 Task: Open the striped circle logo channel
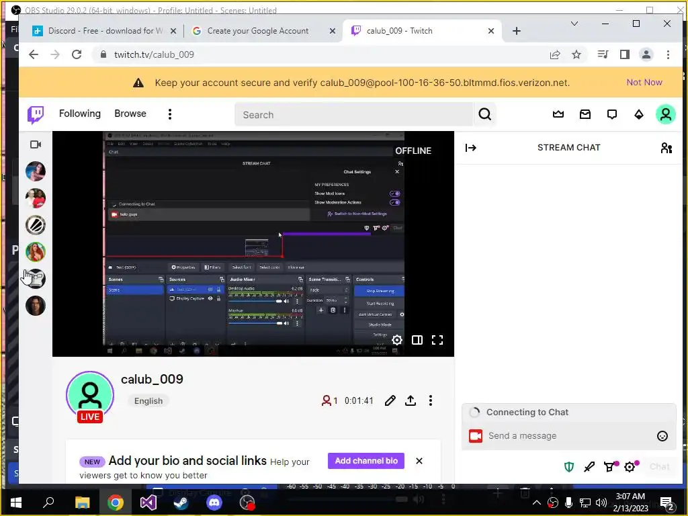pos(36,225)
